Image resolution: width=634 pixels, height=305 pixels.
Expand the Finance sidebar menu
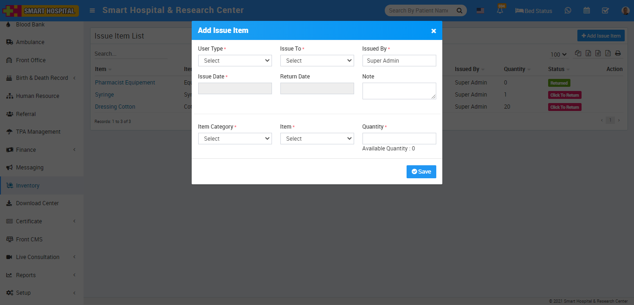[x=26, y=150]
